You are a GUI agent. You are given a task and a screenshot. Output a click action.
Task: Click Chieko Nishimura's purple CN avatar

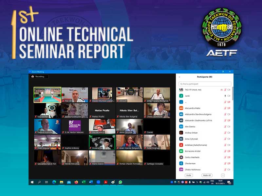click(x=181, y=170)
